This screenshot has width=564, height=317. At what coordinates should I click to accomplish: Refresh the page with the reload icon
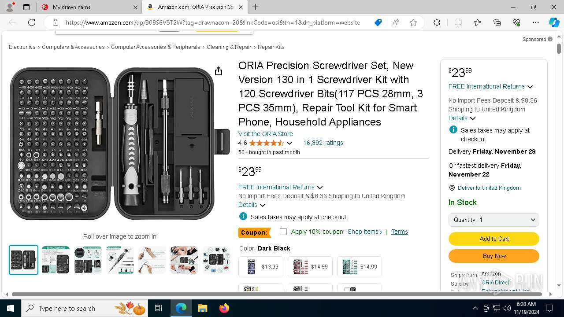(32, 22)
